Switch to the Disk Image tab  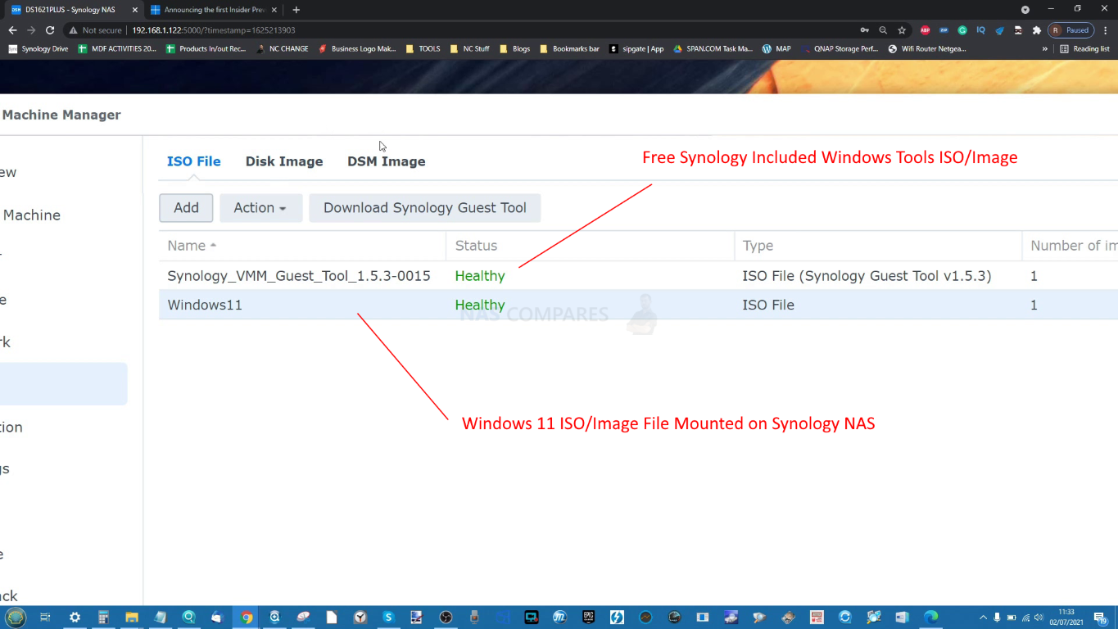284,161
